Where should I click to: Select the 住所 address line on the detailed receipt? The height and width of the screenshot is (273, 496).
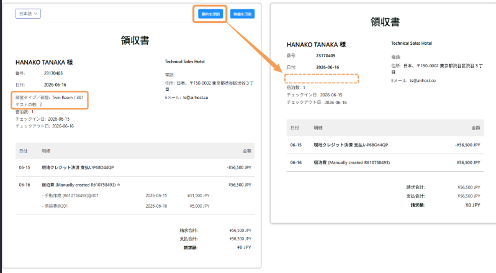[x=209, y=86]
